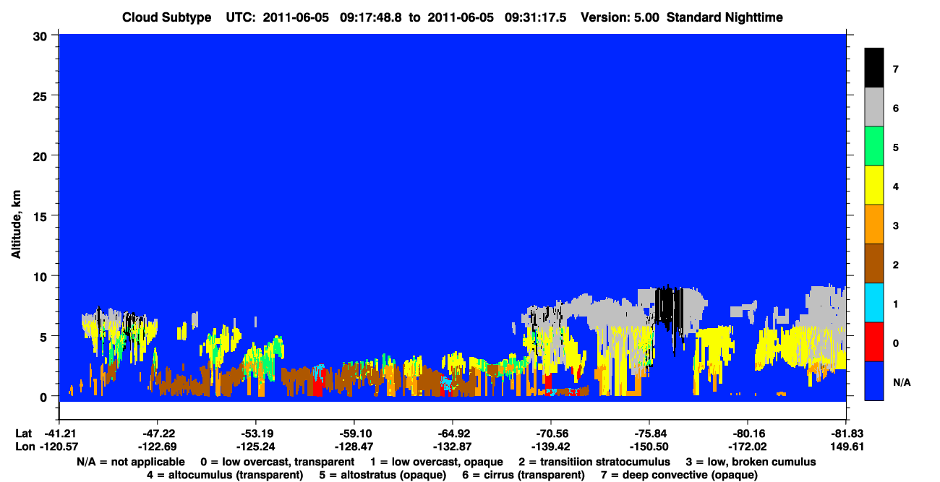Click the altitude tick label '25'
Viewport: 940px width, 482px height.
(42, 95)
